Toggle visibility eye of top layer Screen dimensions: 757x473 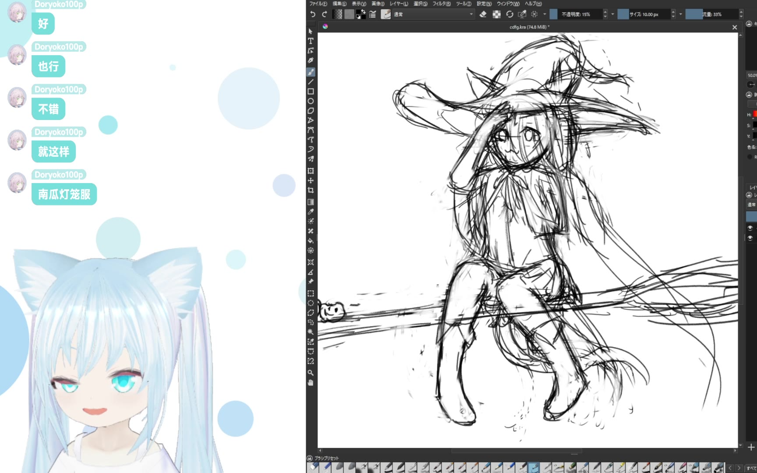click(x=750, y=228)
